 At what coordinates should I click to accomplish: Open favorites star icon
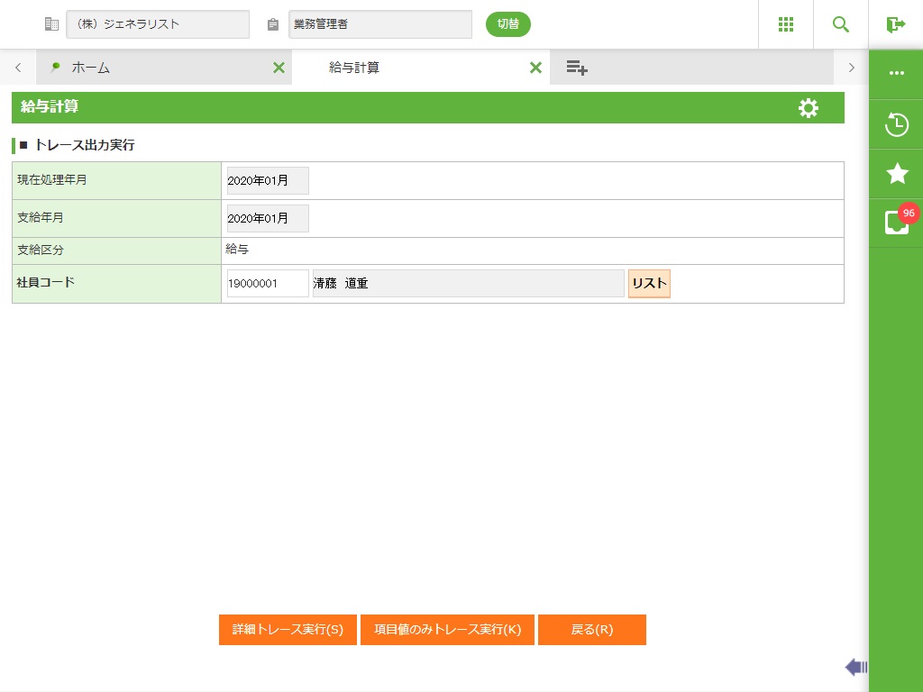click(x=896, y=174)
